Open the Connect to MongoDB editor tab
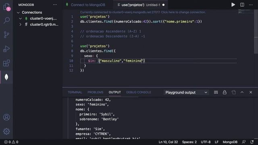 coord(88,5)
